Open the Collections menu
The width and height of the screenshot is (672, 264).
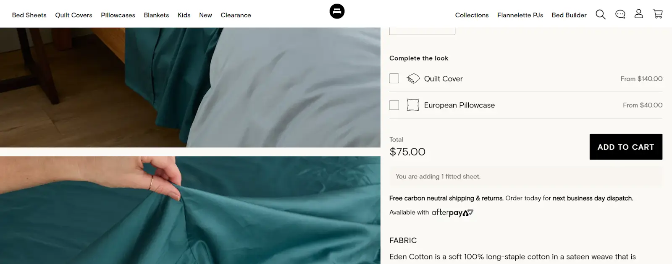(472, 15)
